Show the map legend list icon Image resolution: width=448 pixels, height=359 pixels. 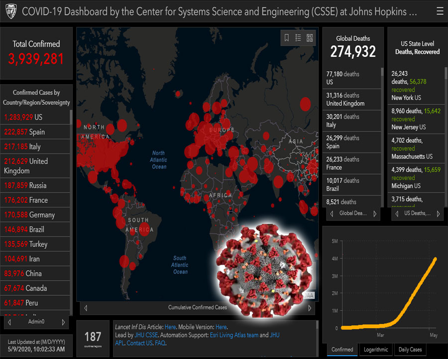[x=298, y=37]
